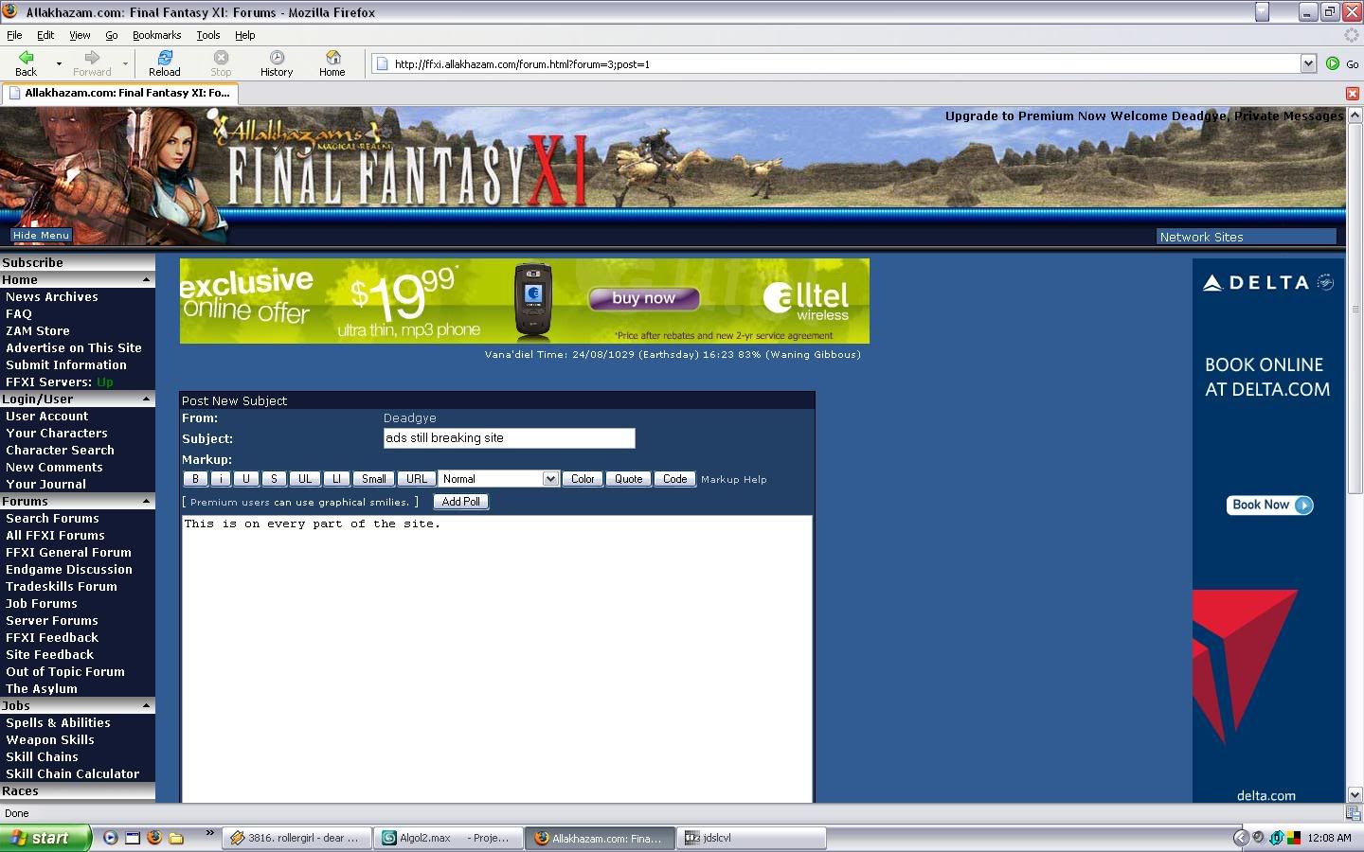This screenshot has height=852, width=1364.
Task: Open the Forward history dropdown arrow
Action: pyautogui.click(x=125, y=63)
